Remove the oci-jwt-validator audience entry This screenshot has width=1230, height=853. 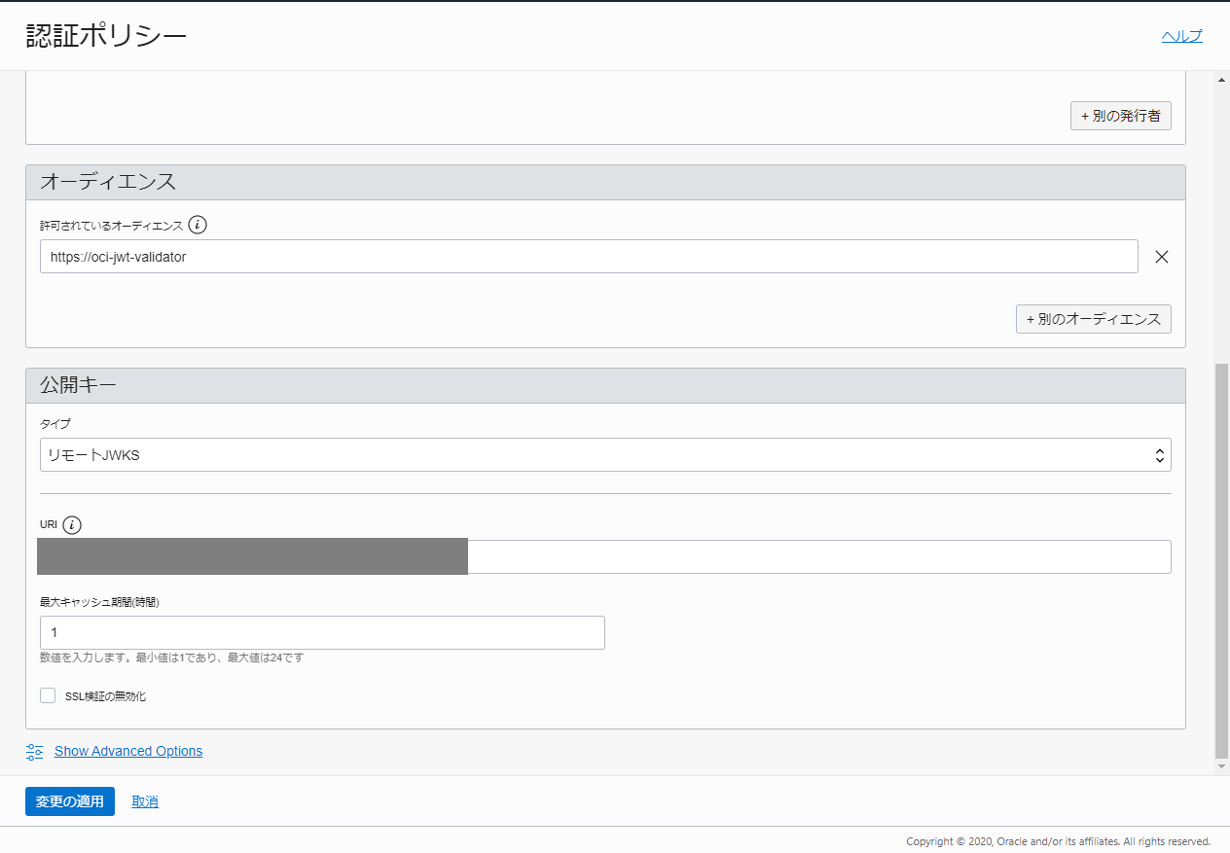coord(1161,257)
